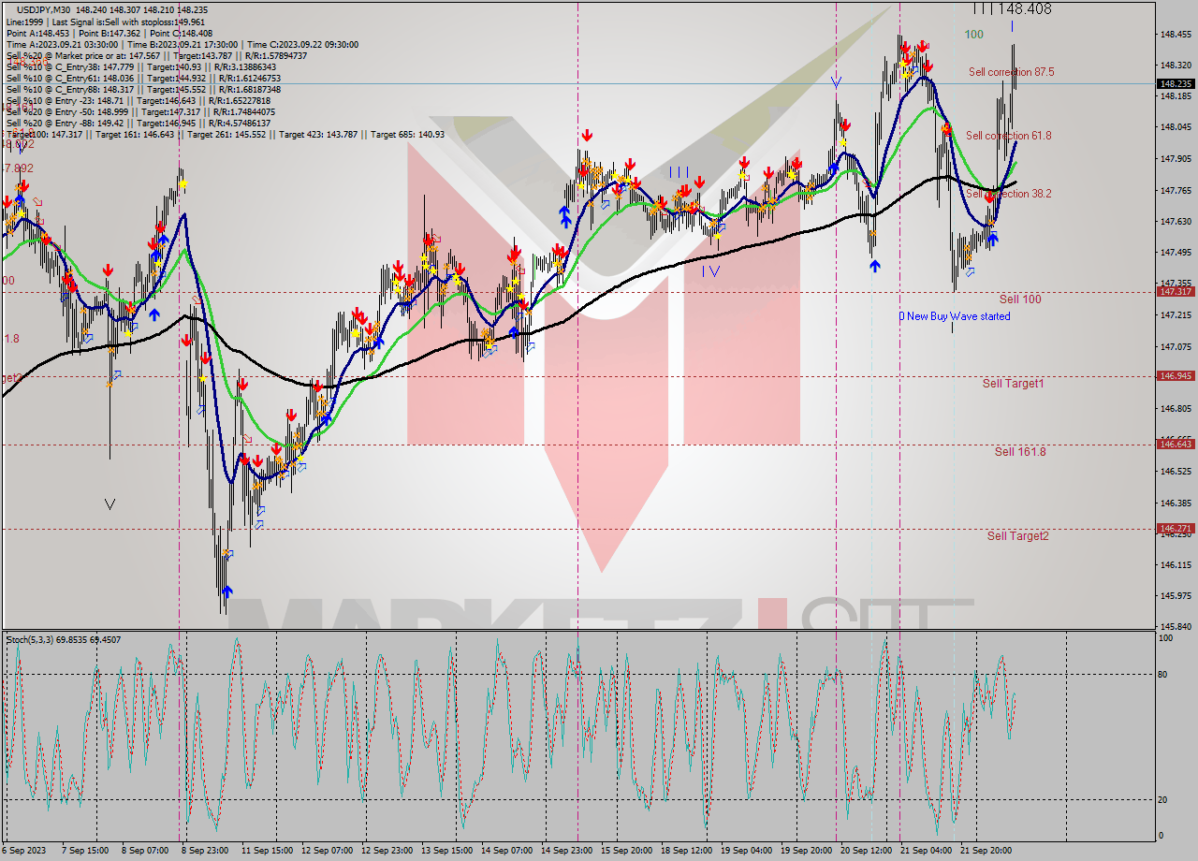This screenshot has height=861, width=1198.
Task: Click the 146.805 price axis value
Action: tap(1175, 409)
